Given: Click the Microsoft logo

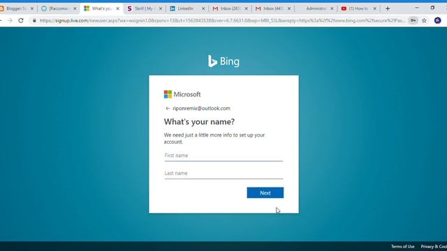Looking at the screenshot, I should point(182,94).
